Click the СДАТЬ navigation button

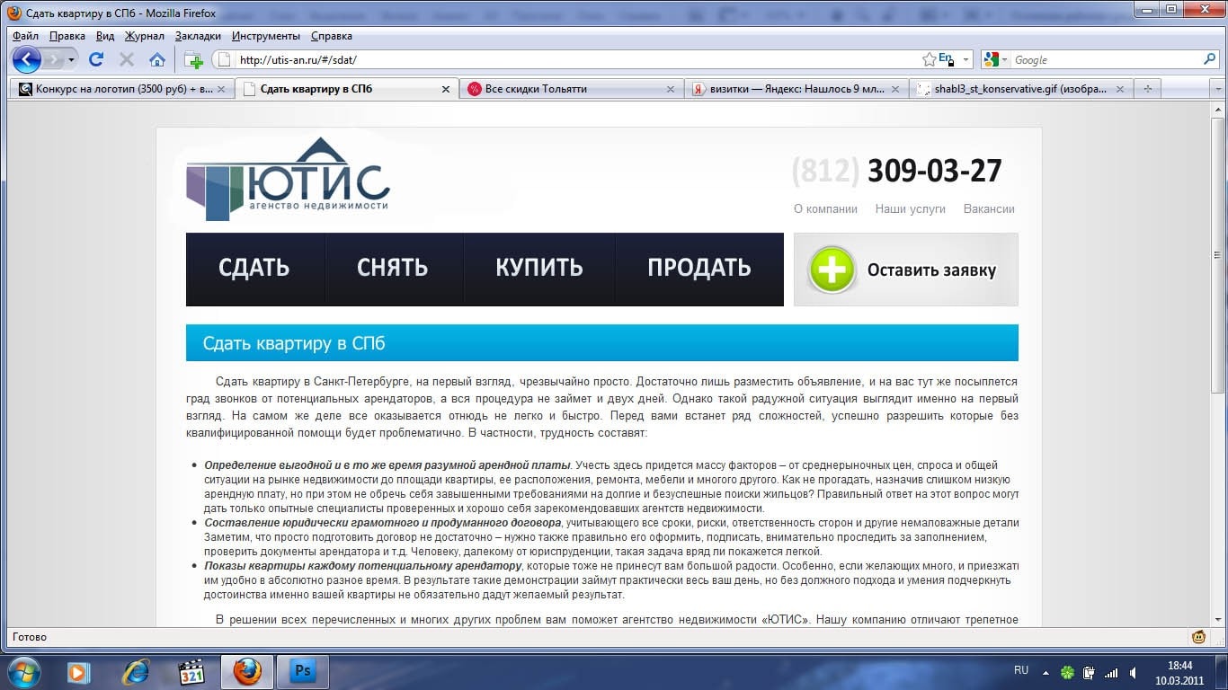point(254,269)
